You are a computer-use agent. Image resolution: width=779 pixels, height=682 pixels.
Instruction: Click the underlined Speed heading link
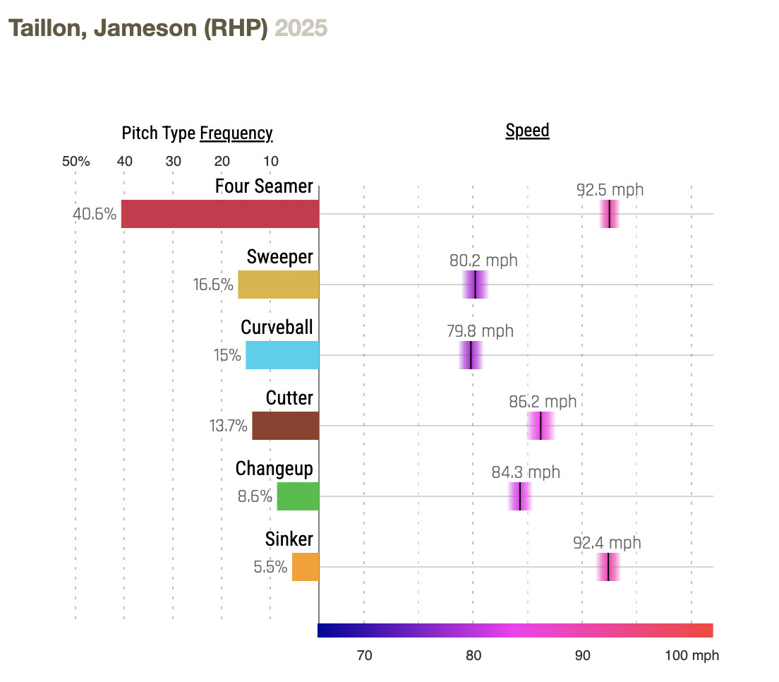coord(527,131)
